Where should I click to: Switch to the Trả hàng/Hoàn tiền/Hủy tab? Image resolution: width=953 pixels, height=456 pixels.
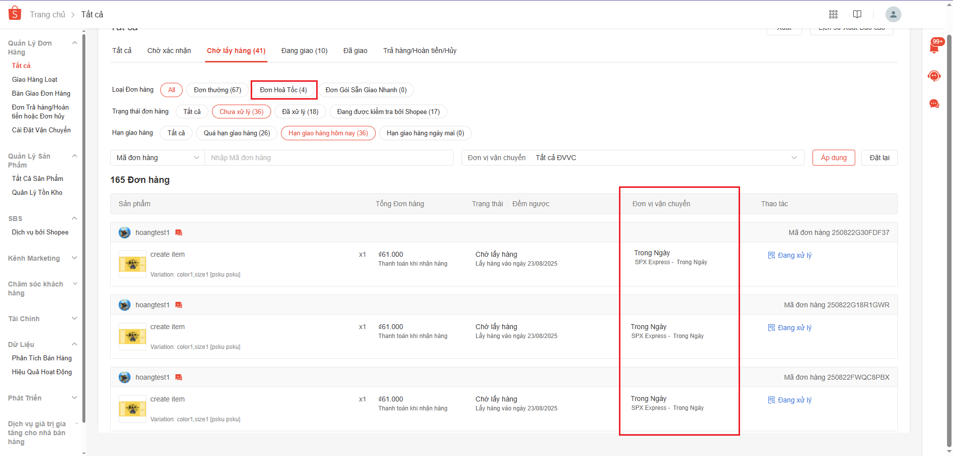pyautogui.click(x=419, y=51)
